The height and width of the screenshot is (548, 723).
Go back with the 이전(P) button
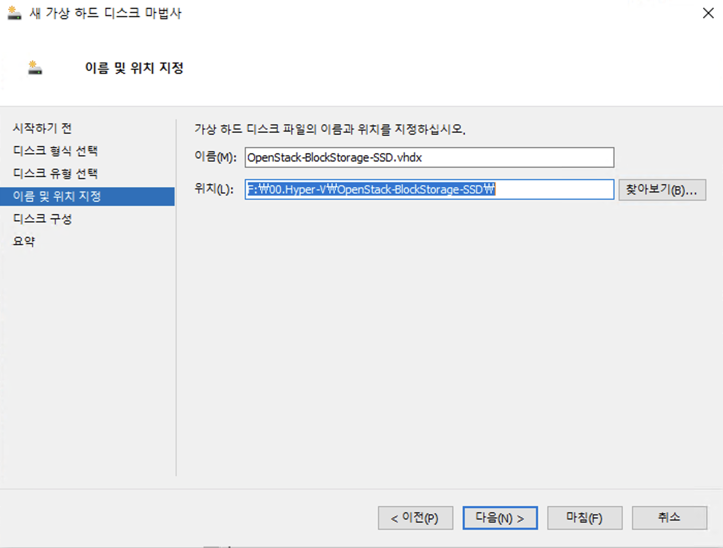415,518
